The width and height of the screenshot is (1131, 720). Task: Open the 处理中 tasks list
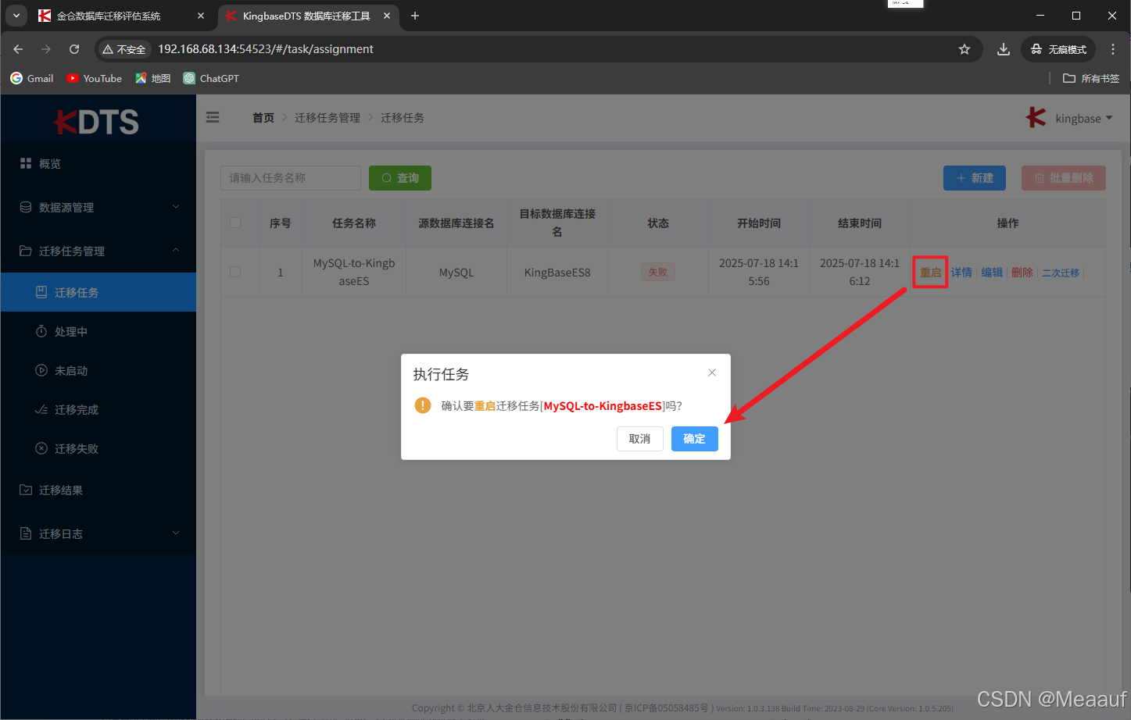98,331
